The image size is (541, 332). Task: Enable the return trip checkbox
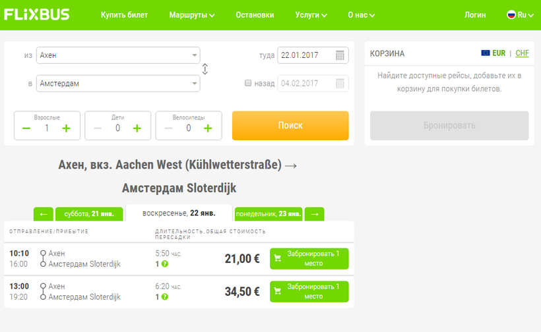click(x=248, y=84)
